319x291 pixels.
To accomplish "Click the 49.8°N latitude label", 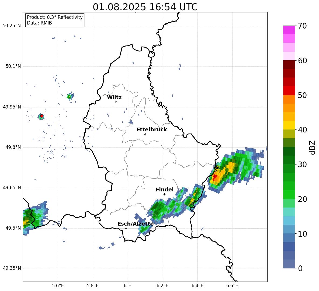I will click(x=13, y=147).
